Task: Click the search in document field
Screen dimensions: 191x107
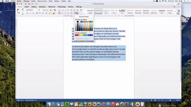Action: (165, 4)
